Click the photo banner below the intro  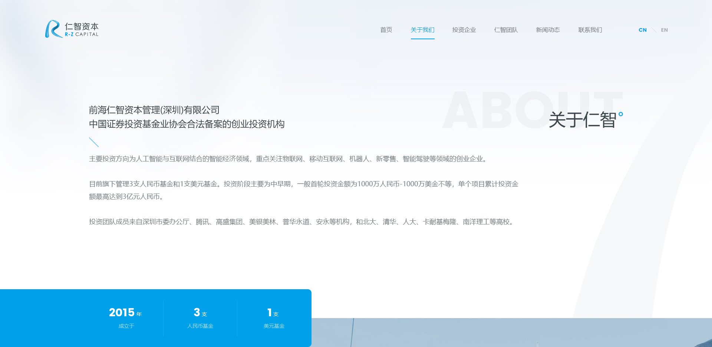pos(512,333)
